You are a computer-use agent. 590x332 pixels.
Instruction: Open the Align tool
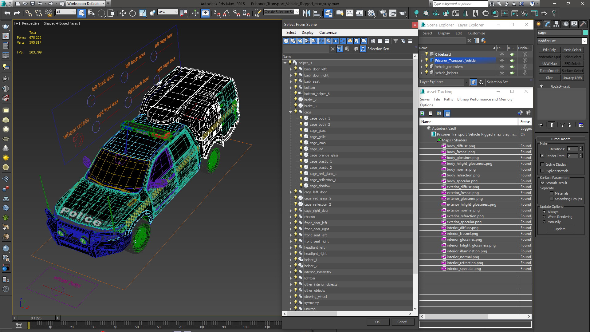point(316,13)
